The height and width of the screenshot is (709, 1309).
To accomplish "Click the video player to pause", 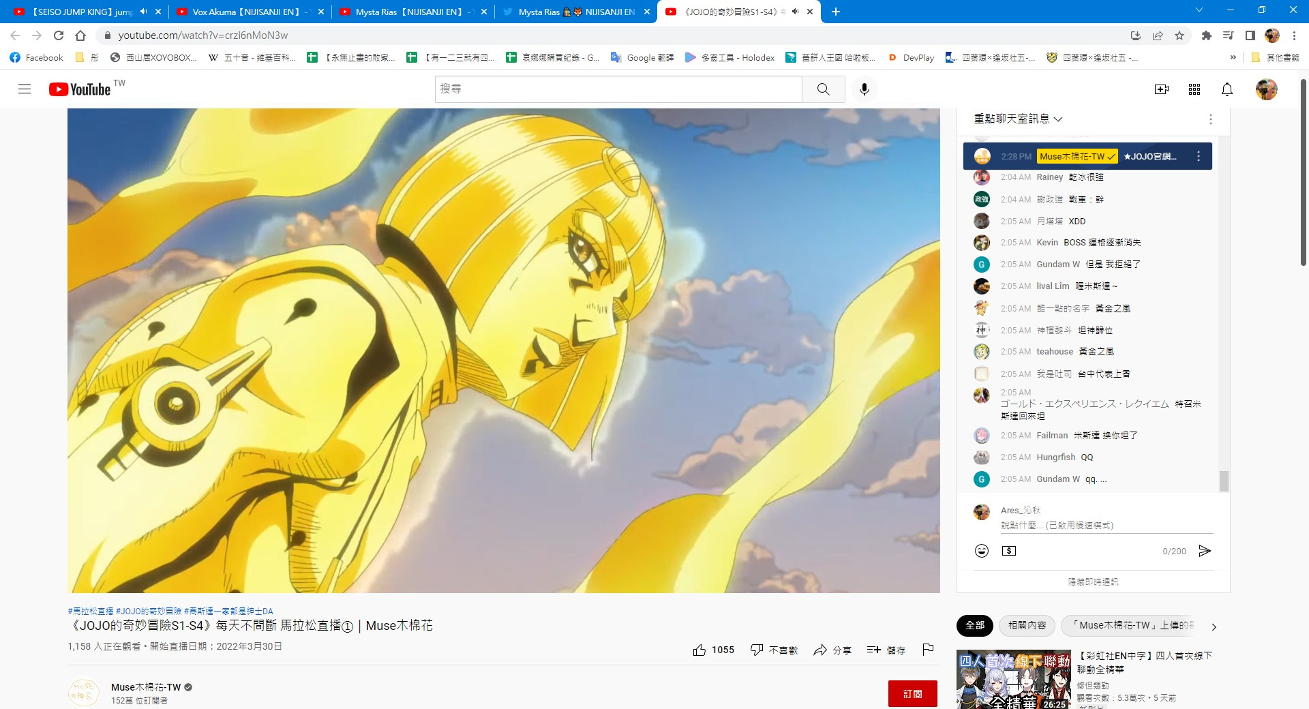I will [503, 350].
